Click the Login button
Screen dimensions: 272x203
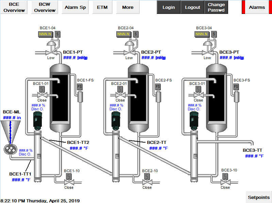(x=169, y=7)
